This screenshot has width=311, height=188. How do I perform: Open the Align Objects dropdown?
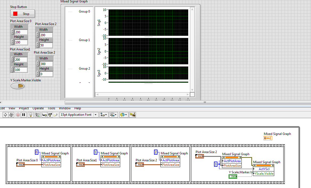click(104, 115)
